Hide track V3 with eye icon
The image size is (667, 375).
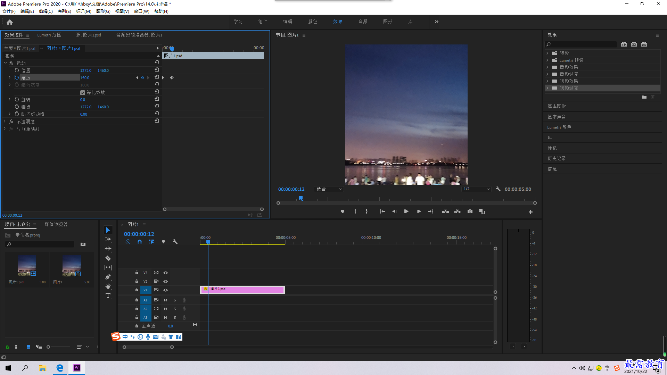click(165, 273)
